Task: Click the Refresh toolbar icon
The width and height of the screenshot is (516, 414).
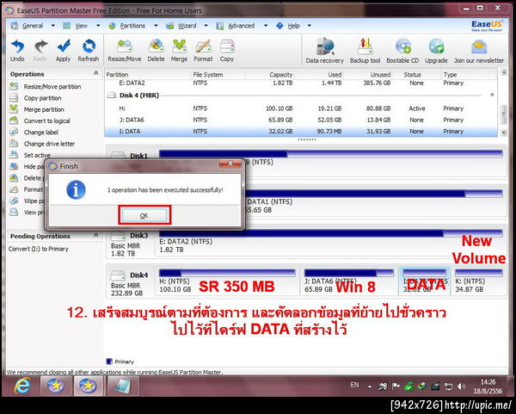Action: pyautogui.click(x=89, y=46)
